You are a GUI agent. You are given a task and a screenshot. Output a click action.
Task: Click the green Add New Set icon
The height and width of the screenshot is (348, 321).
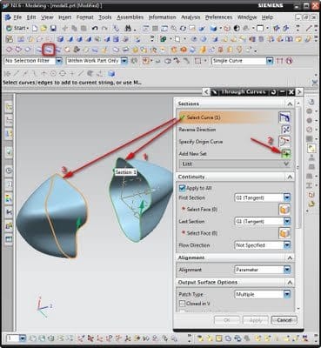pos(285,154)
